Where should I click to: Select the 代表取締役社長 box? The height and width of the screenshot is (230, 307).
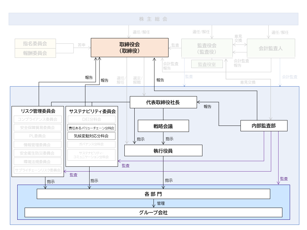click(163, 103)
